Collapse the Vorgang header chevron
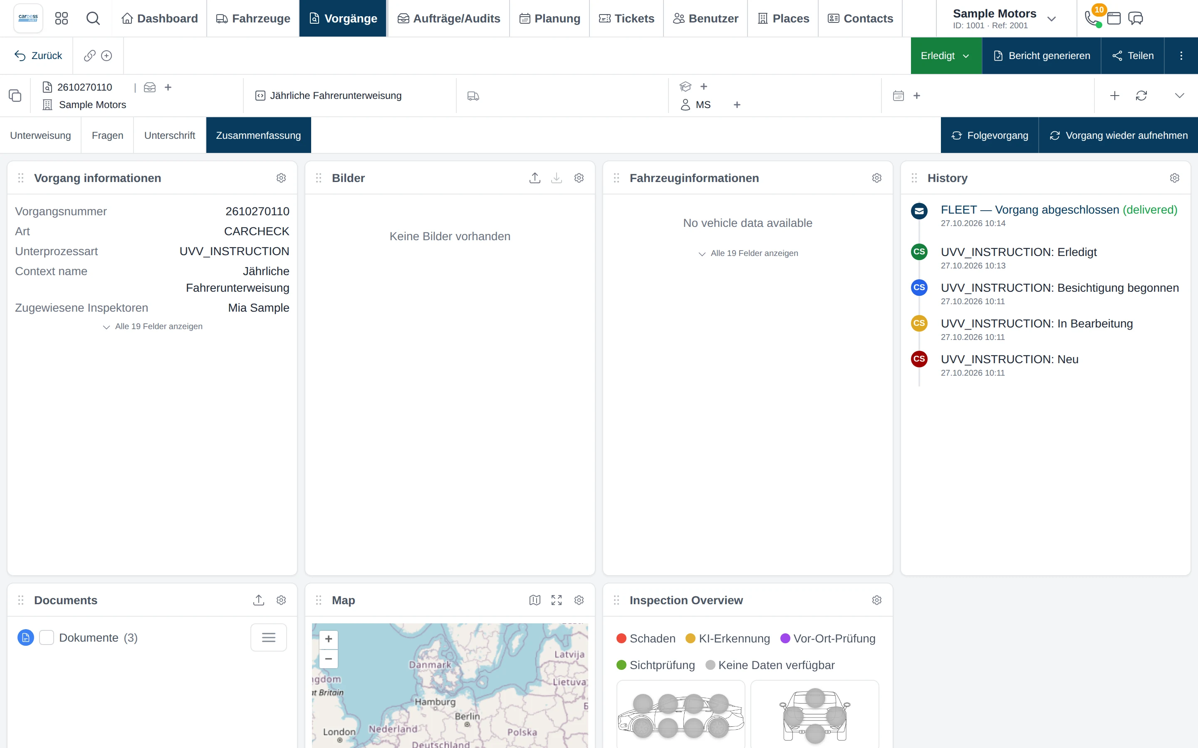The image size is (1198, 748). pyautogui.click(x=1180, y=96)
